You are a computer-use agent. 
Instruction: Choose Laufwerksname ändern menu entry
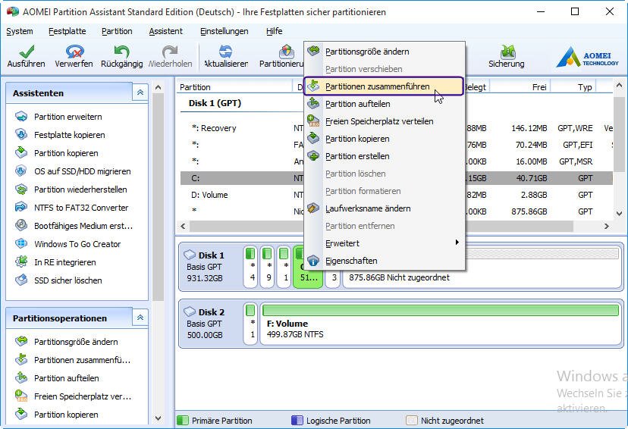pyautogui.click(x=385, y=208)
